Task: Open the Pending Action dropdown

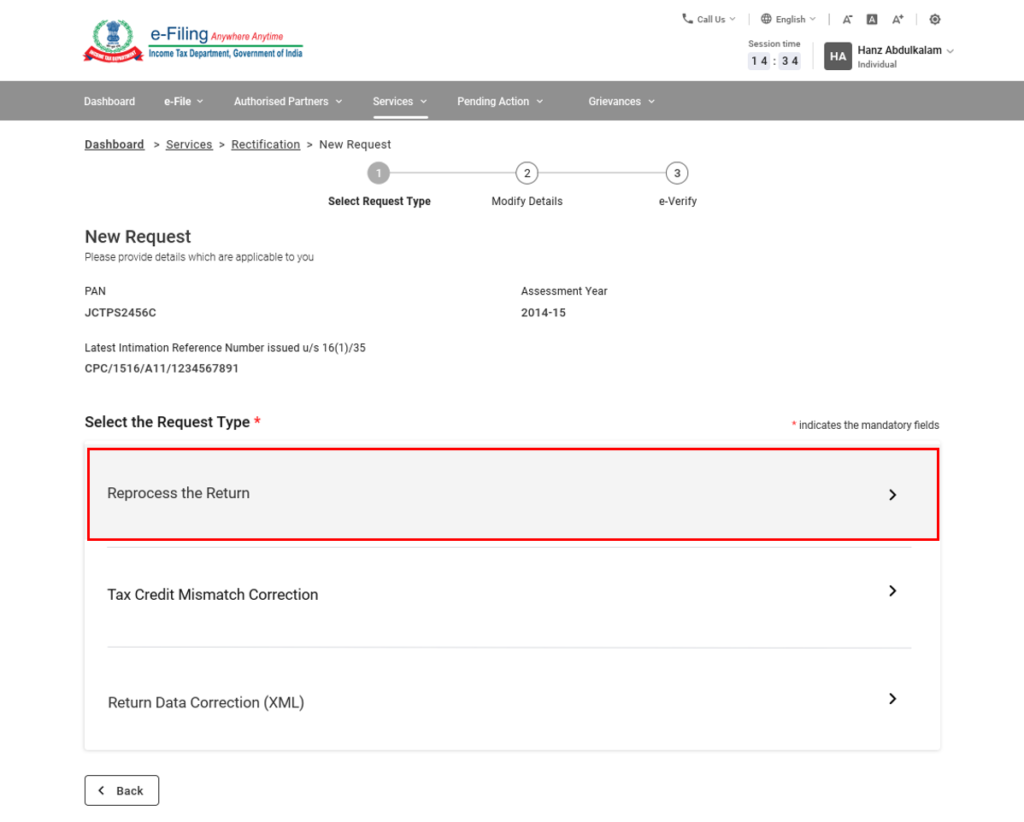Action: click(x=500, y=102)
